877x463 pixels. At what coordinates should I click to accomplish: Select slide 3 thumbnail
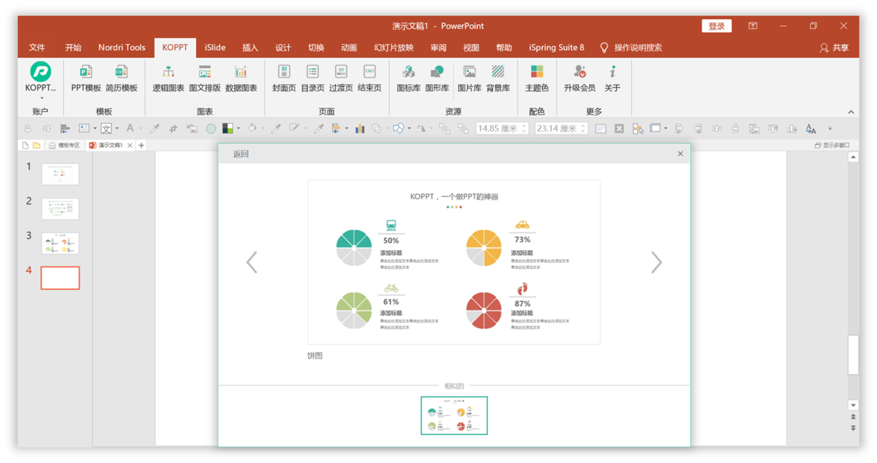[60, 243]
